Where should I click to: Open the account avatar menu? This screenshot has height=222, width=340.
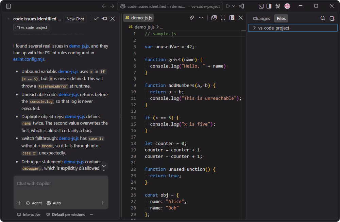pos(287,6)
